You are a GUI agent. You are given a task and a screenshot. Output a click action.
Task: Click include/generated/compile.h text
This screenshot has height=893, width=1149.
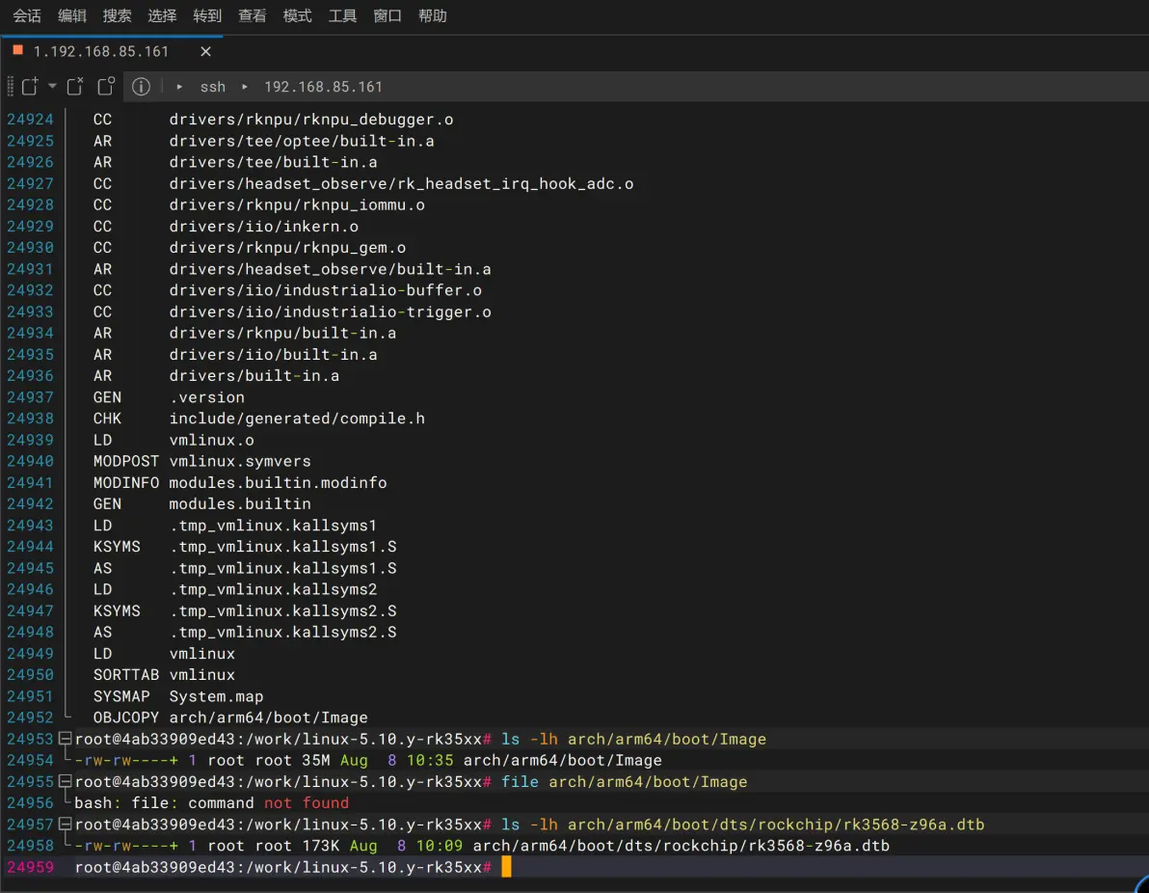(x=298, y=419)
